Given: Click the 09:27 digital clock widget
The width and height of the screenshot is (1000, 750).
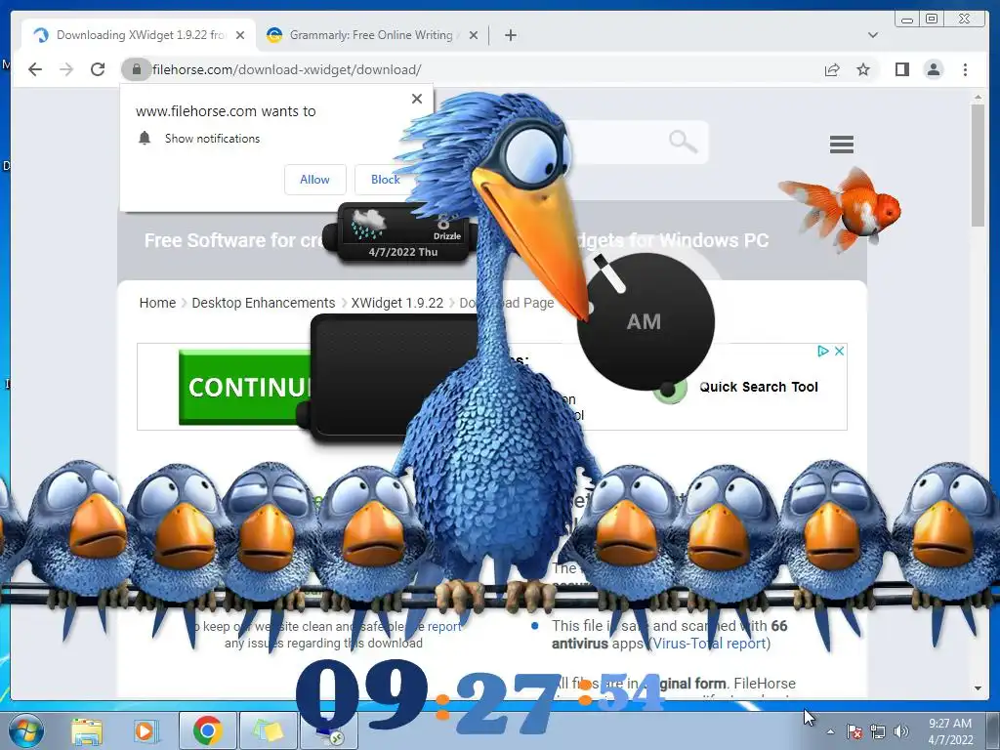Looking at the screenshot, I should [x=479, y=698].
